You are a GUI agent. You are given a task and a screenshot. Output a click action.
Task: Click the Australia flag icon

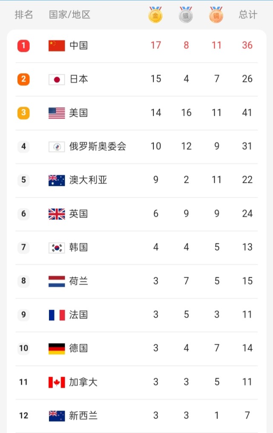click(57, 180)
